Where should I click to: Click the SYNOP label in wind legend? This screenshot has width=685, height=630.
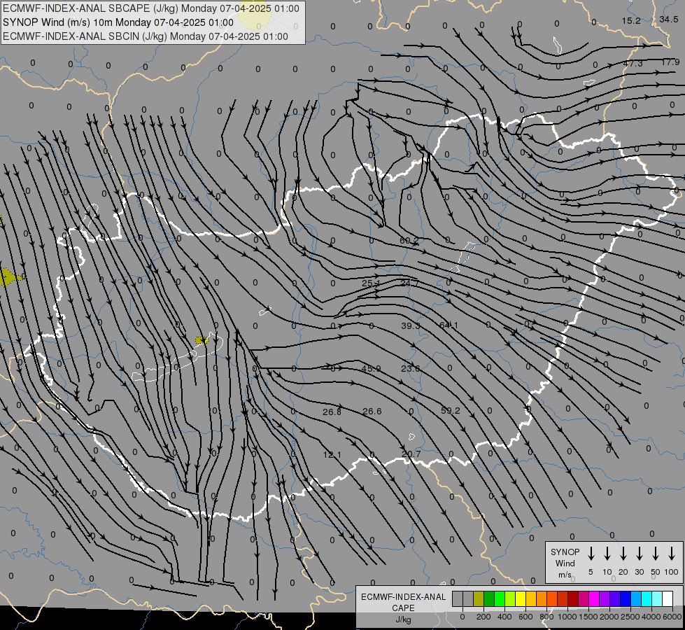tap(565, 552)
